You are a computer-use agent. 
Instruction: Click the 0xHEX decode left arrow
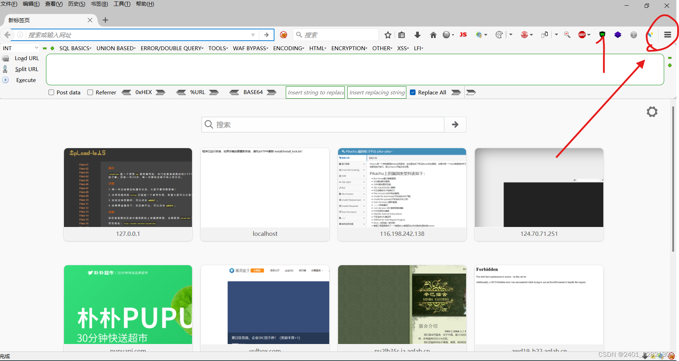pyautogui.click(x=126, y=92)
